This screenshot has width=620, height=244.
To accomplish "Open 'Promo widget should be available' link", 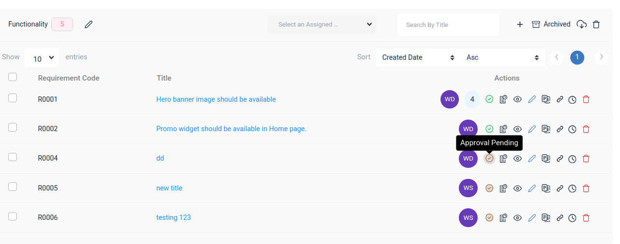I will point(231,129).
